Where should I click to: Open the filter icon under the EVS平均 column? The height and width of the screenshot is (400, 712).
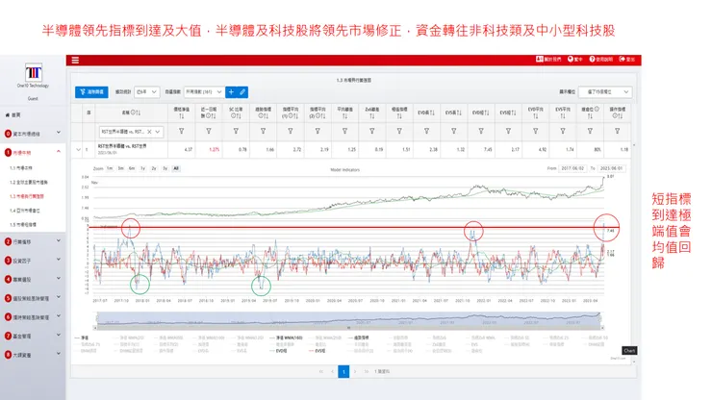click(563, 131)
